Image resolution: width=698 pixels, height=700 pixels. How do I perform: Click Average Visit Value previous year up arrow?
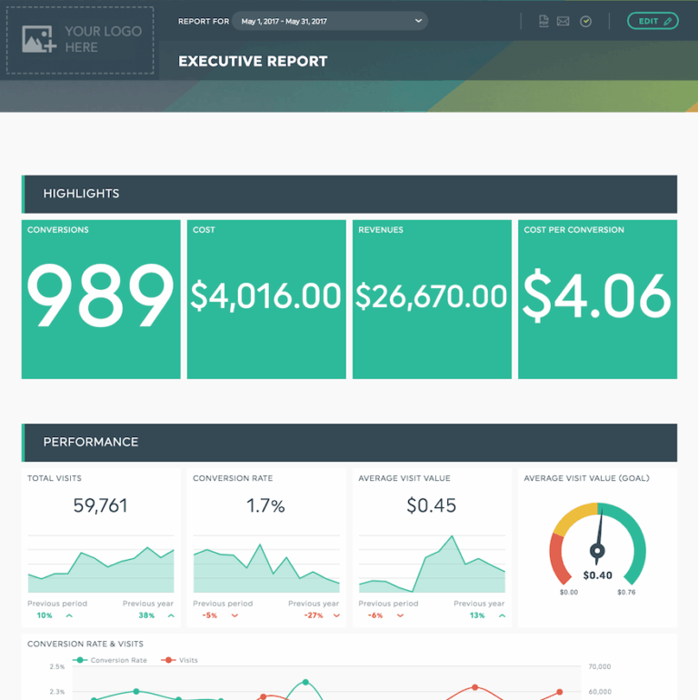tap(502, 615)
